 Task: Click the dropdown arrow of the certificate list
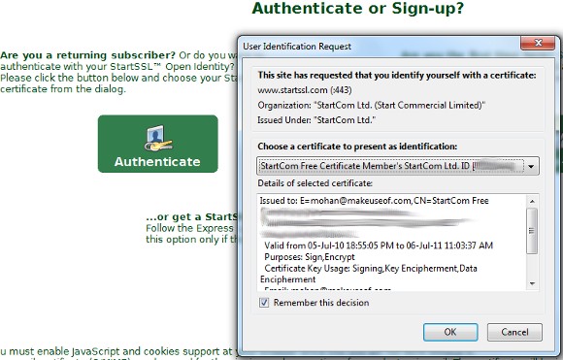point(531,166)
